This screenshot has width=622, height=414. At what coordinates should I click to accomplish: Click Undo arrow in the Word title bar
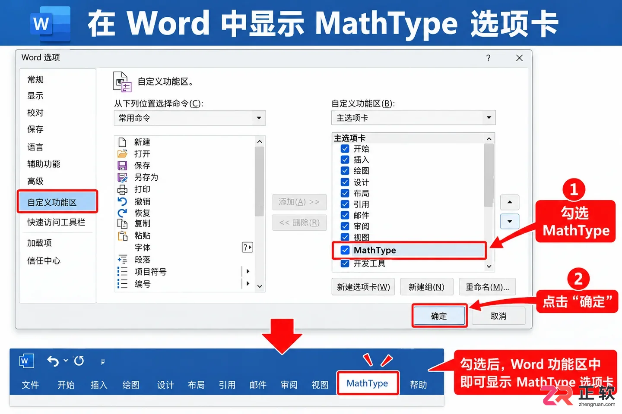(x=53, y=361)
